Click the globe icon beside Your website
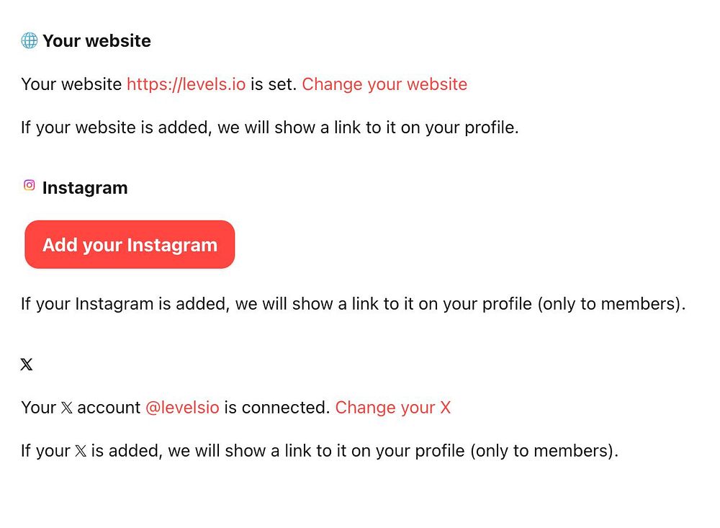This screenshot has width=720, height=528. (x=29, y=41)
